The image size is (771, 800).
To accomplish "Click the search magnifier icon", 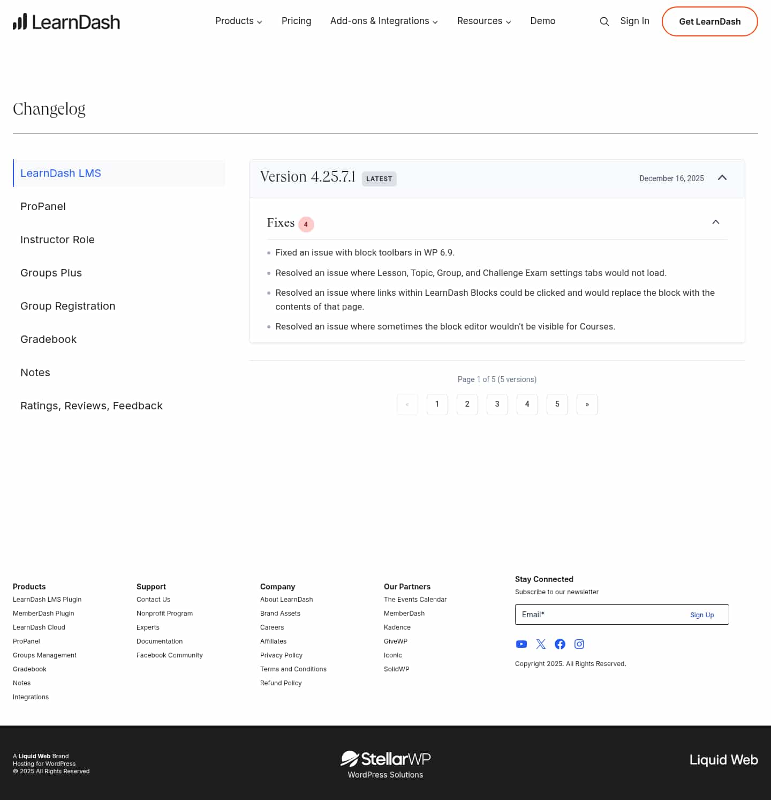I will click(604, 21).
